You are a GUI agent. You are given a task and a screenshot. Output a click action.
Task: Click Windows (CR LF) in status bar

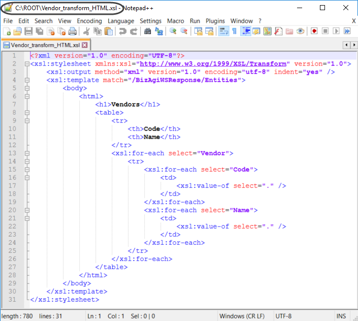pyautogui.click(x=242, y=316)
